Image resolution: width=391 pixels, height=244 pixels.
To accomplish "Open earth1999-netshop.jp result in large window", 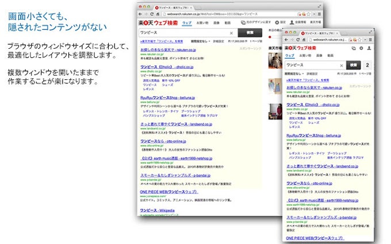I will coord(177,158).
